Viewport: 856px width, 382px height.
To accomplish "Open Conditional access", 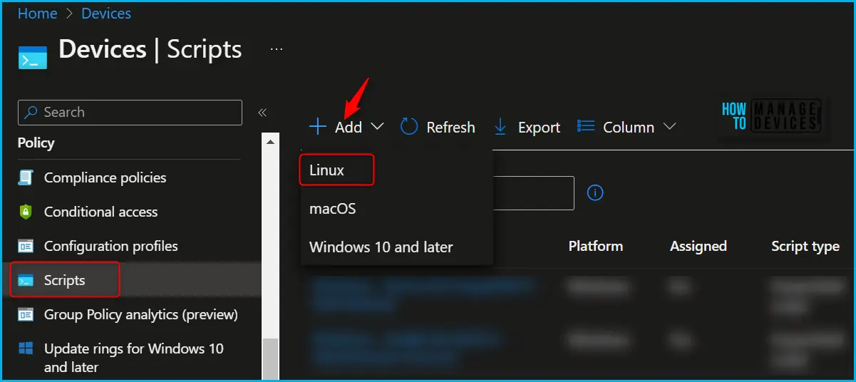I will click(x=100, y=212).
